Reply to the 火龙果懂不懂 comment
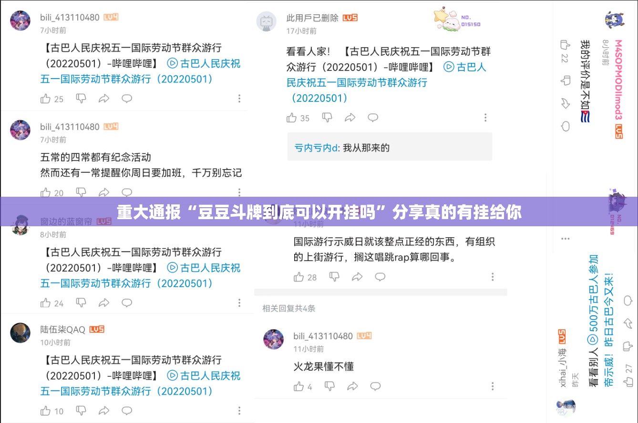The image size is (638, 423). [x=375, y=386]
